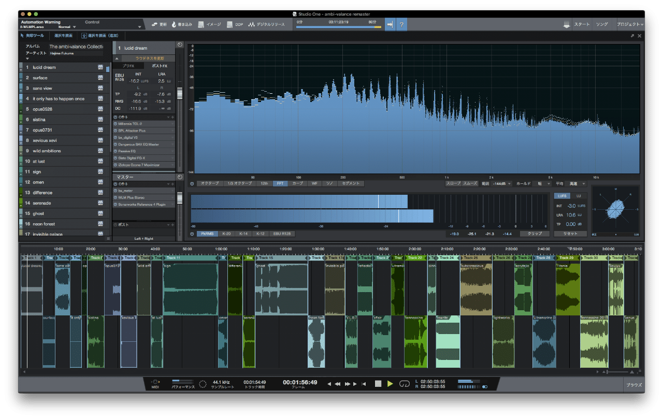Click the ラウドネスを更新 button
Screen dimensions: 663x419
(149, 59)
